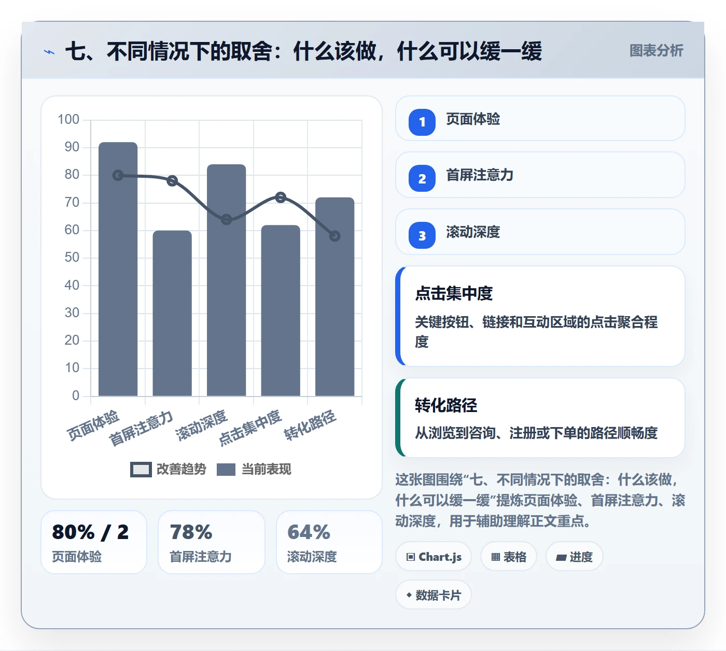Click trend line point on 转化路径 bar
Image resolution: width=726 pixels, height=651 pixels.
point(335,236)
